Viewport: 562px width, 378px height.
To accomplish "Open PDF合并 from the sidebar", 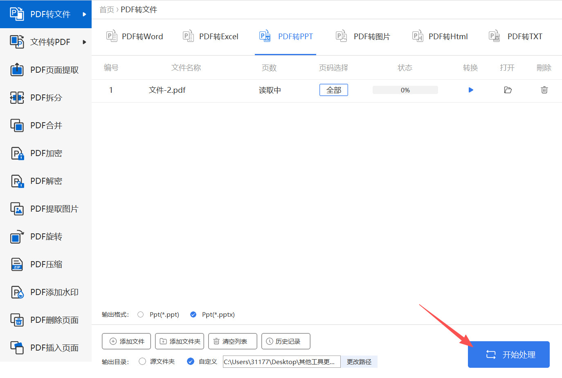I will [x=46, y=125].
